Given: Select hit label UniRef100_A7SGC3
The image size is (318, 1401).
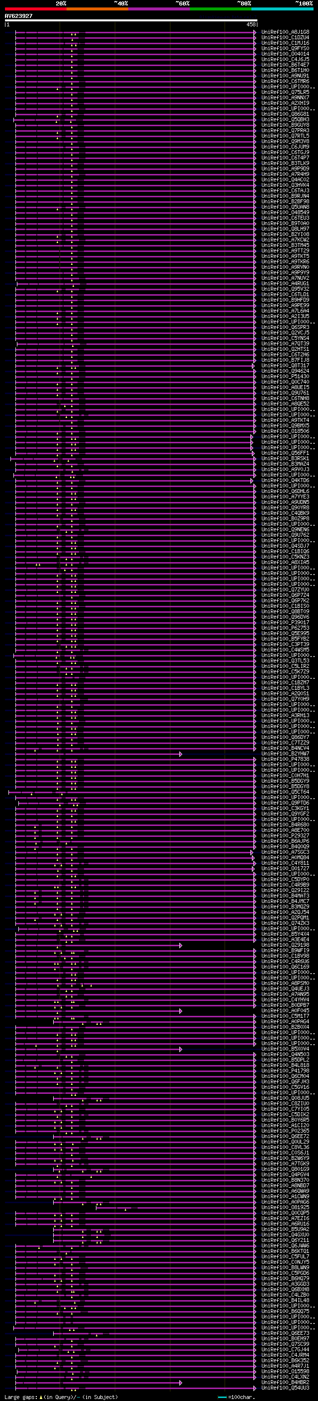Looking at the screenshot, I should point(285,852).
